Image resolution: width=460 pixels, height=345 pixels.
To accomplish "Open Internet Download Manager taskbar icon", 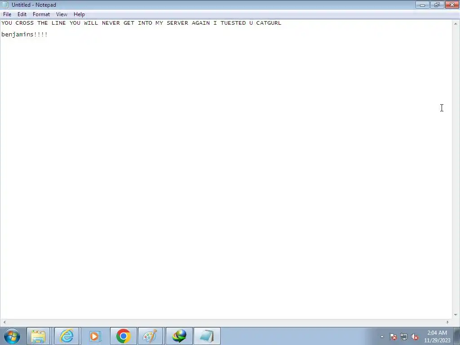I will pyautogui.click(x=179, y=336).
